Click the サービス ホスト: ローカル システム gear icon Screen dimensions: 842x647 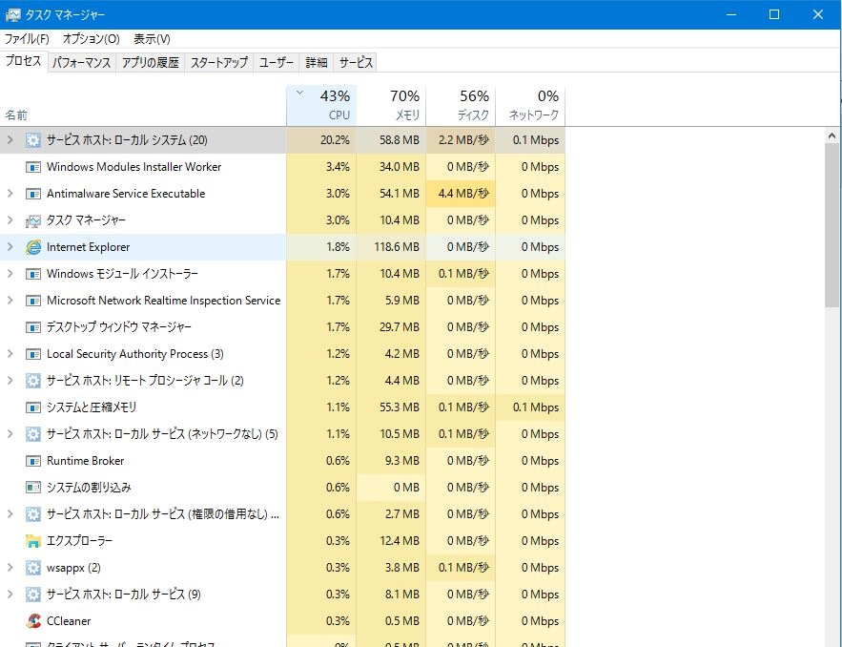tap(33, 140)
